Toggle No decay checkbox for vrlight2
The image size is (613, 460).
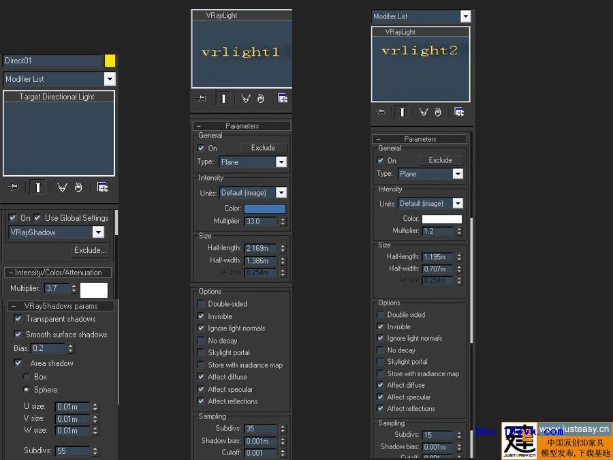(x=380, y=350)
